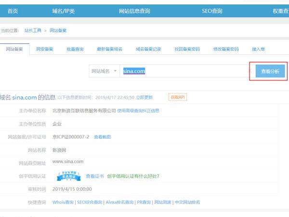
Task: Open the Alexa排名查询 quick link
Action: pyautogui.click(x=118, y=203)
